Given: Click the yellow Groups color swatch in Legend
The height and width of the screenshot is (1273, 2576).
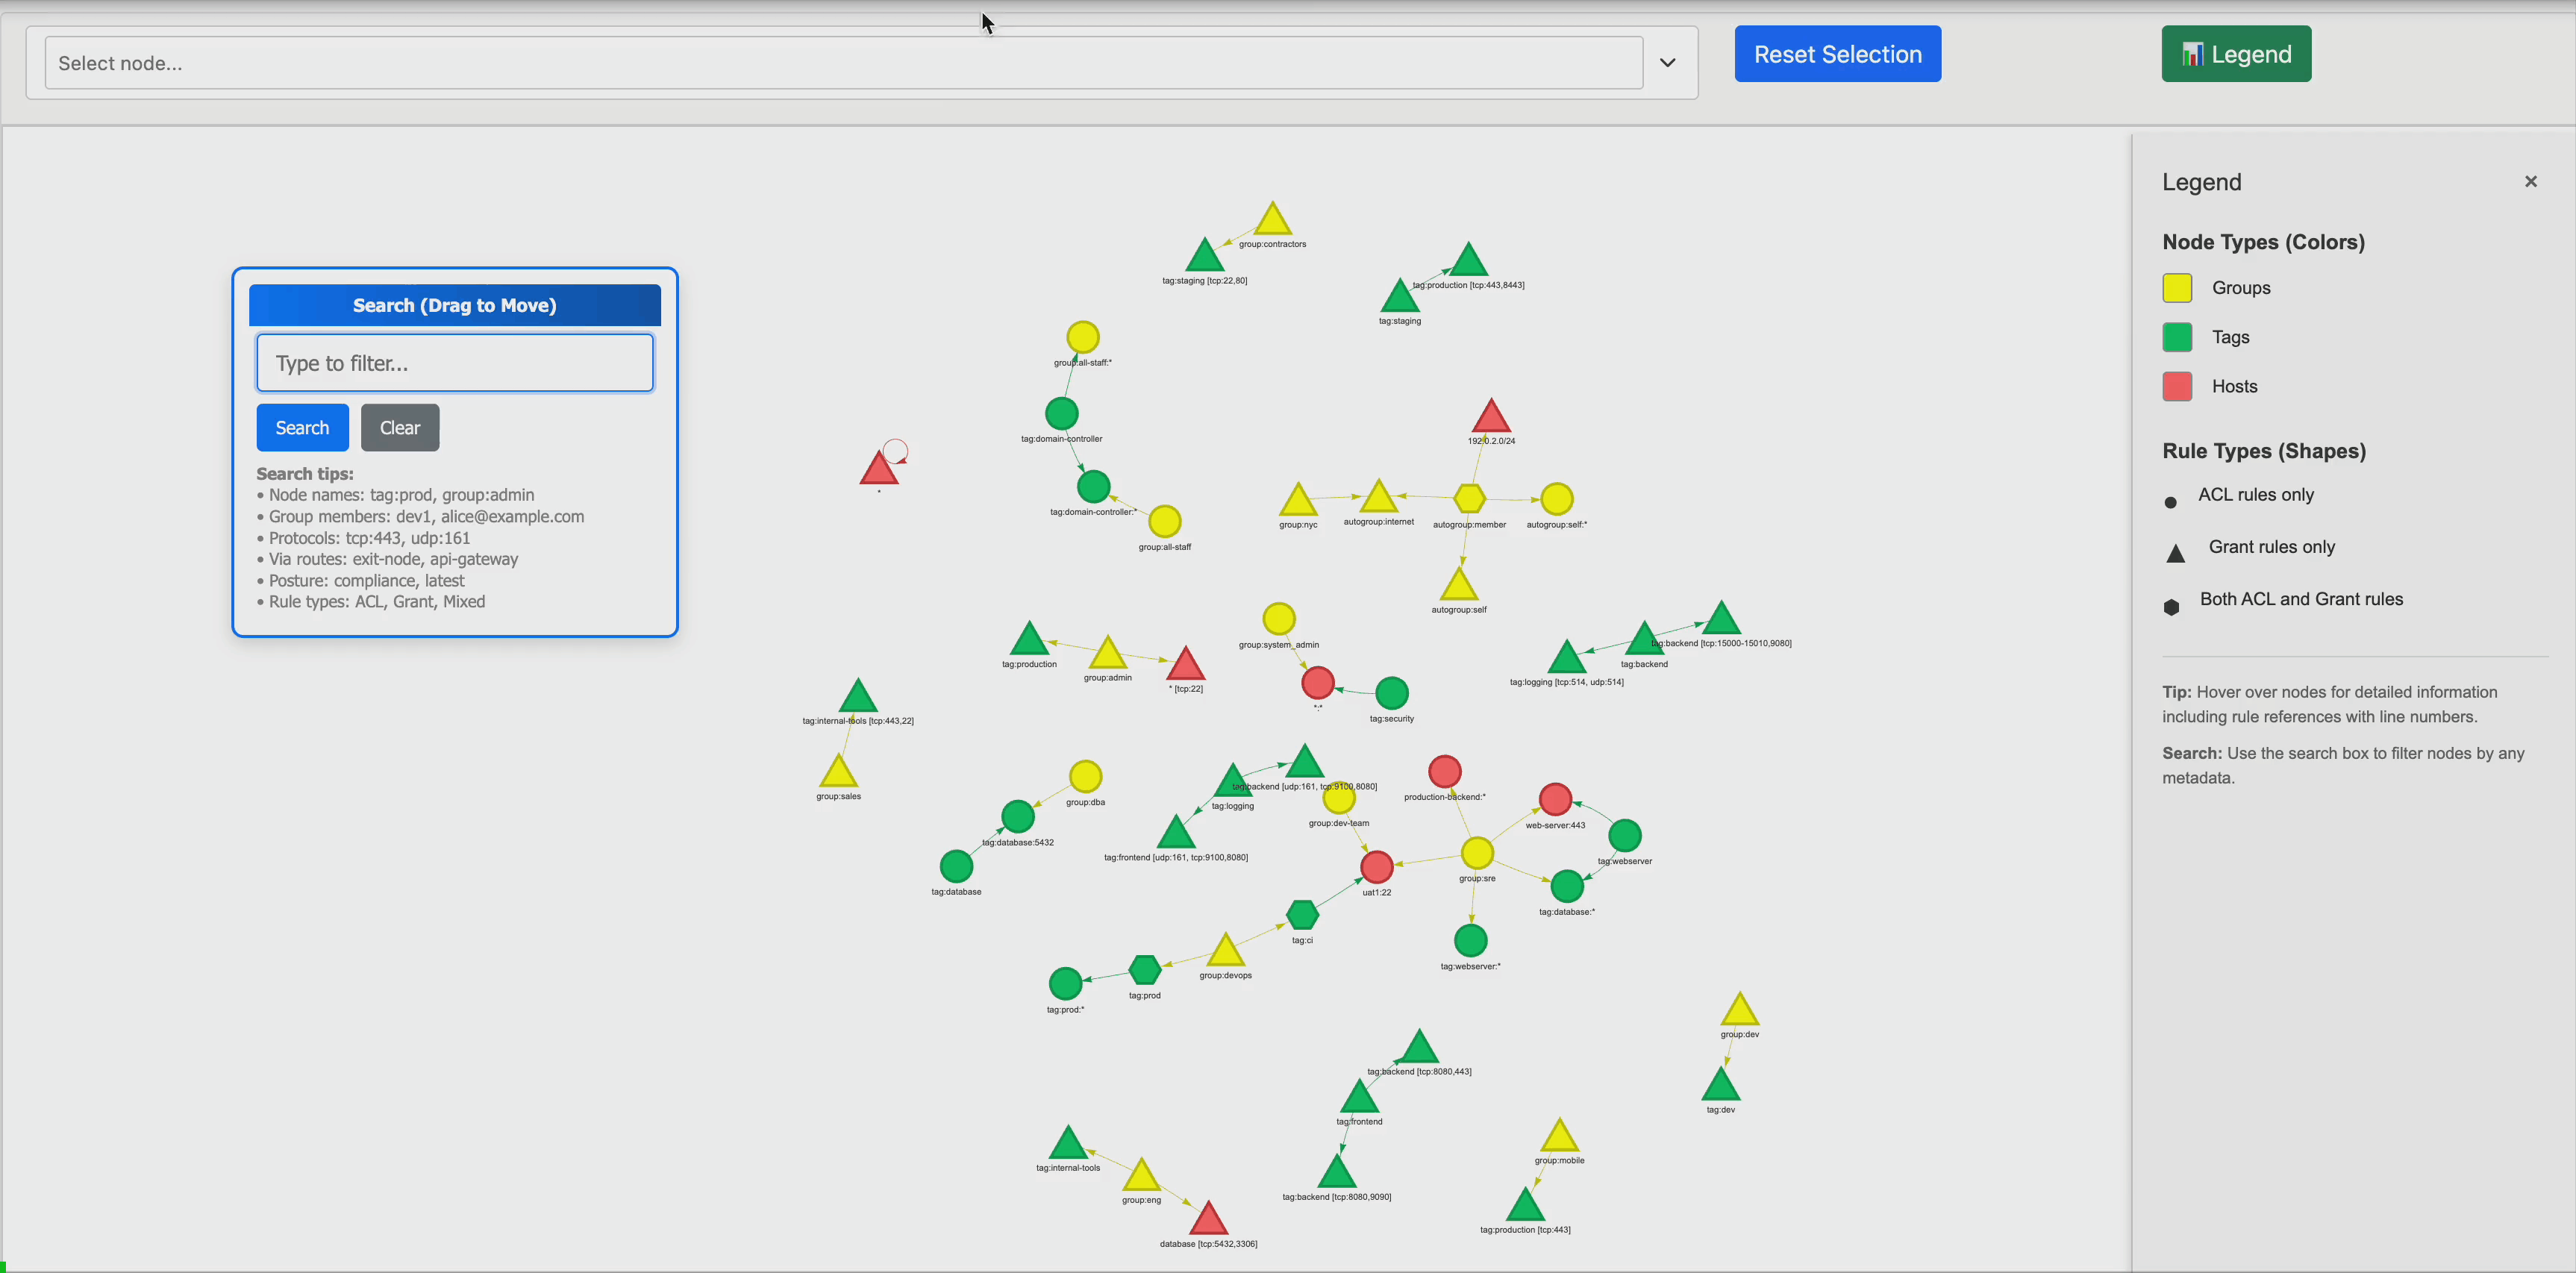Looking at the screenshot, I should 2177,287.
